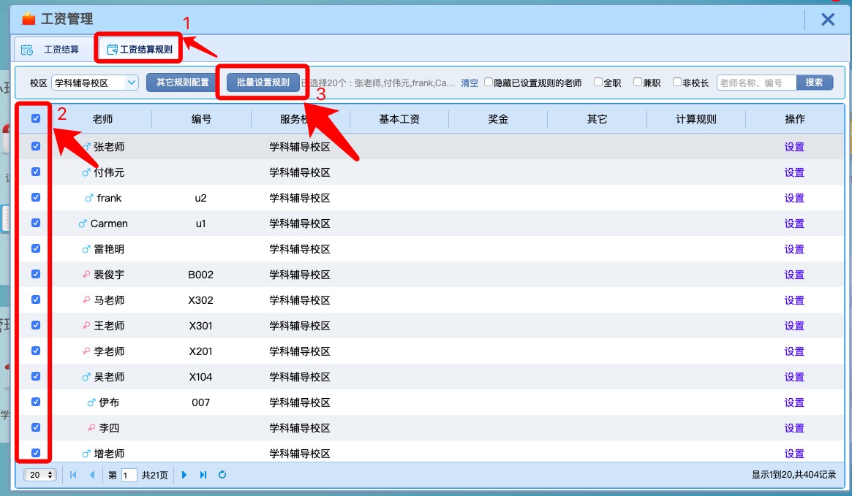Click the 编号 column header

[x=201, y=119]
